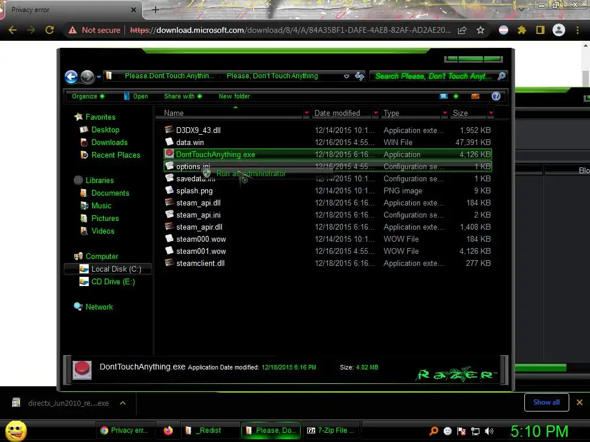590x442 pixels.
Task: Open the Chrome profile avatar
Action: tap(559, 30)
